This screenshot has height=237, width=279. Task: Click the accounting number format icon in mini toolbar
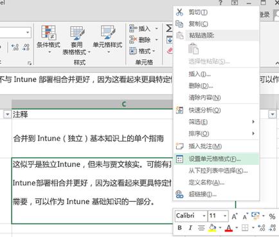[x=255, y=216]
